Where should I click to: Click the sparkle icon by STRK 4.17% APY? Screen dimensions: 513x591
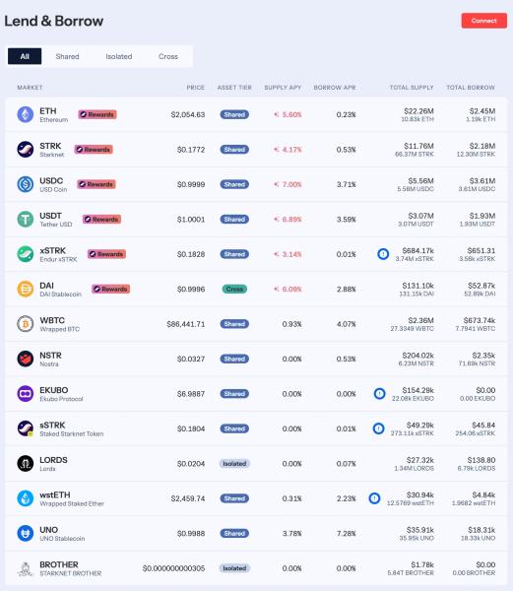[276, 150]
